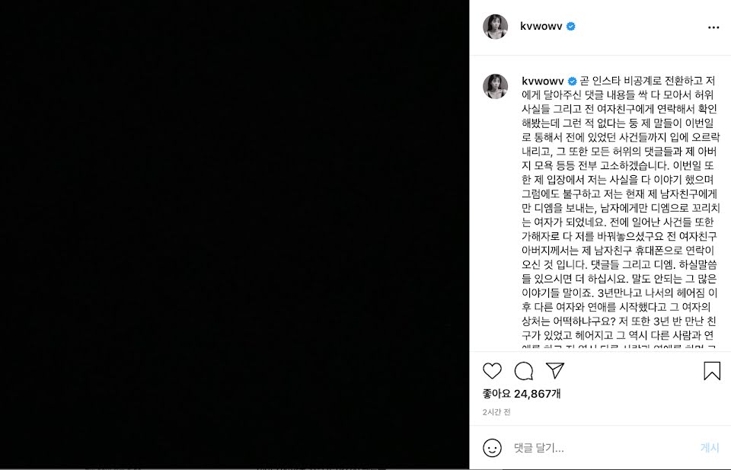Click the header profile picture of kvwowv
This screenshot has width=731, height=470.
495,27
